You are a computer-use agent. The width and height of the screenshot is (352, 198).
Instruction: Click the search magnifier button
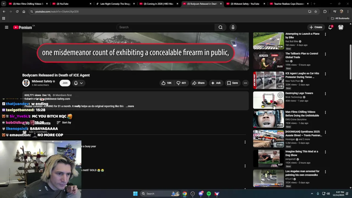[221, 27]
